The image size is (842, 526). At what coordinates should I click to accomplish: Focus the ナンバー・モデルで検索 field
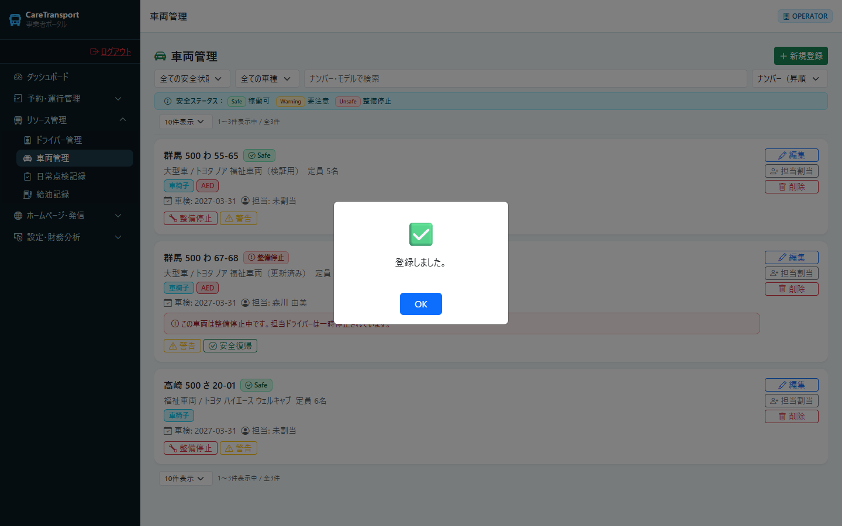526,78
